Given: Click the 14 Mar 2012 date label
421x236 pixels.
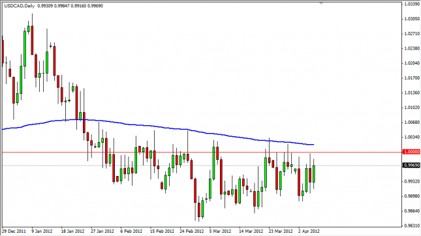Looking at the screenshot, I should (251, 231).
